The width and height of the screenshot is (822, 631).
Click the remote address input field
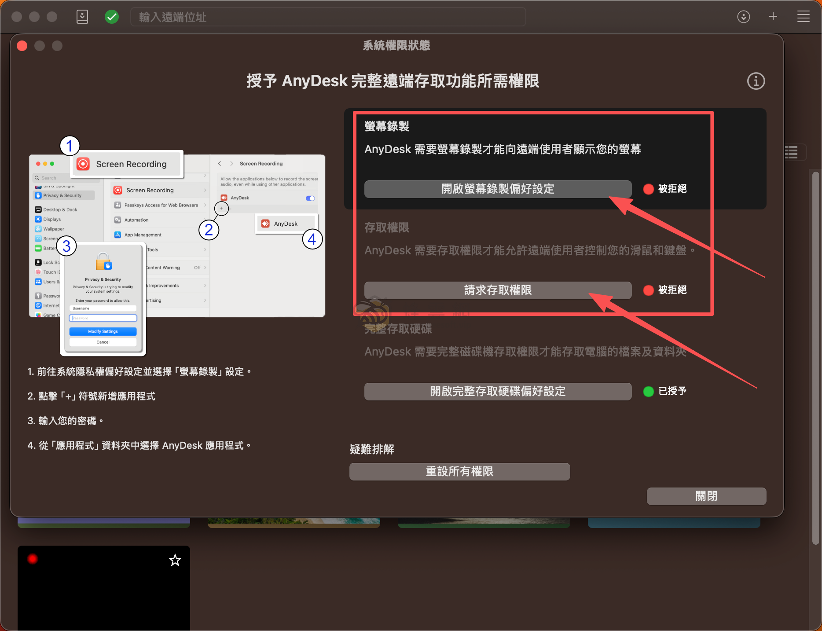328,17
